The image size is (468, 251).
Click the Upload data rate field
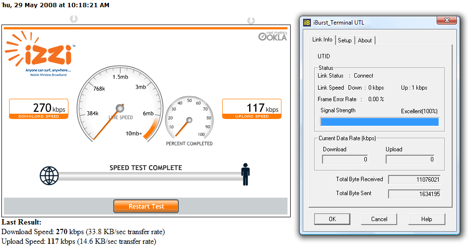pos(410,159)
